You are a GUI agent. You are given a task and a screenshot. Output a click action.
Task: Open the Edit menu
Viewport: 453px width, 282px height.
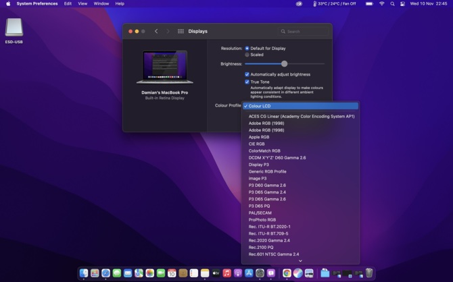68,4
